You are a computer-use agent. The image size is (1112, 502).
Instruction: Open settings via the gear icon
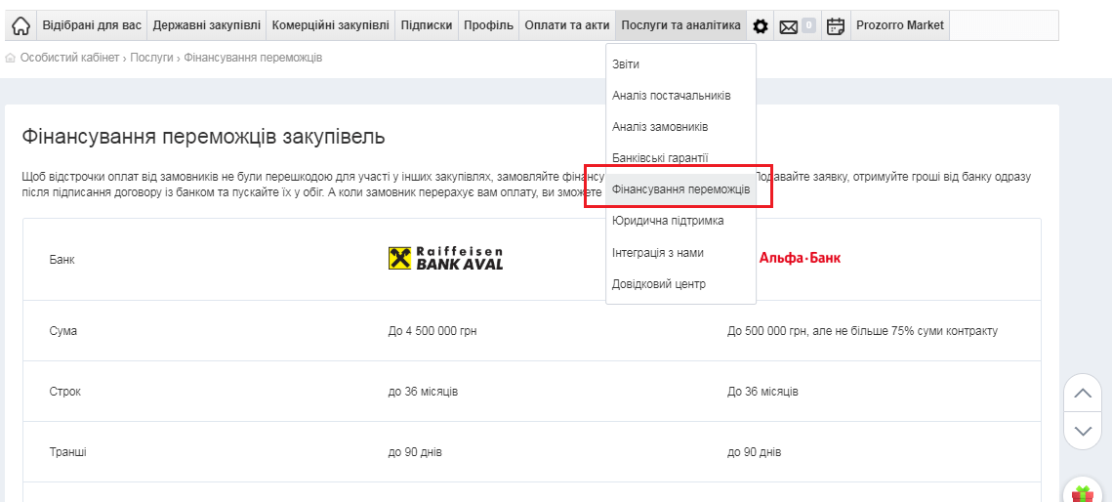761,26
